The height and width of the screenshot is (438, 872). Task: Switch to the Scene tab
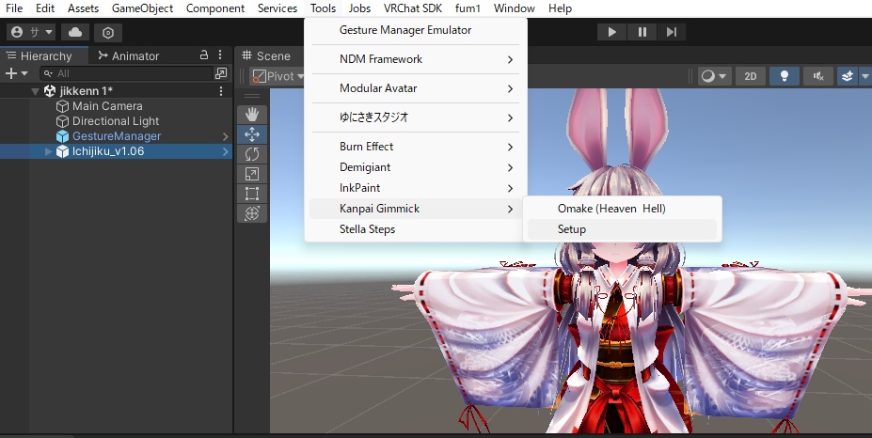[x=266, y=55]
